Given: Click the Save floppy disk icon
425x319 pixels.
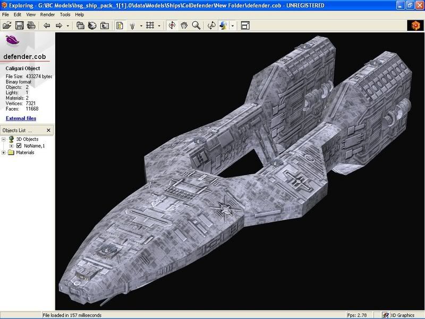Looking at the screenshot, I should click(19, 26).
